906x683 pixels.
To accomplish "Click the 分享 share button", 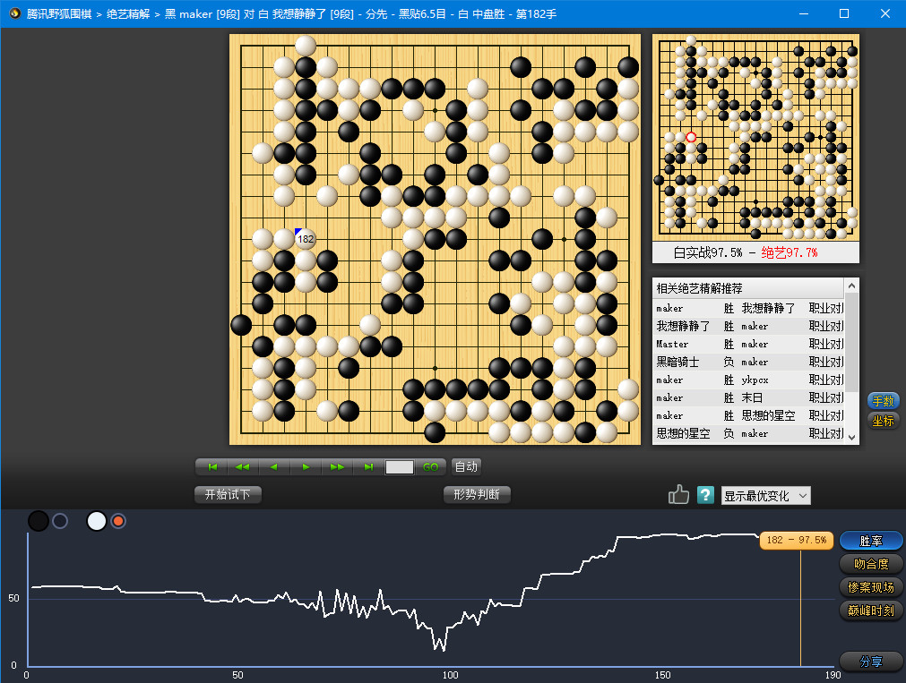I will tap(871, 662).
